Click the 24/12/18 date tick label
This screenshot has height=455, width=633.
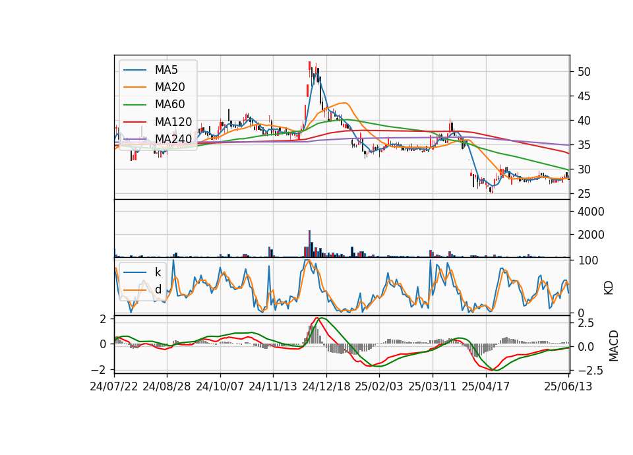coord(326,386)
